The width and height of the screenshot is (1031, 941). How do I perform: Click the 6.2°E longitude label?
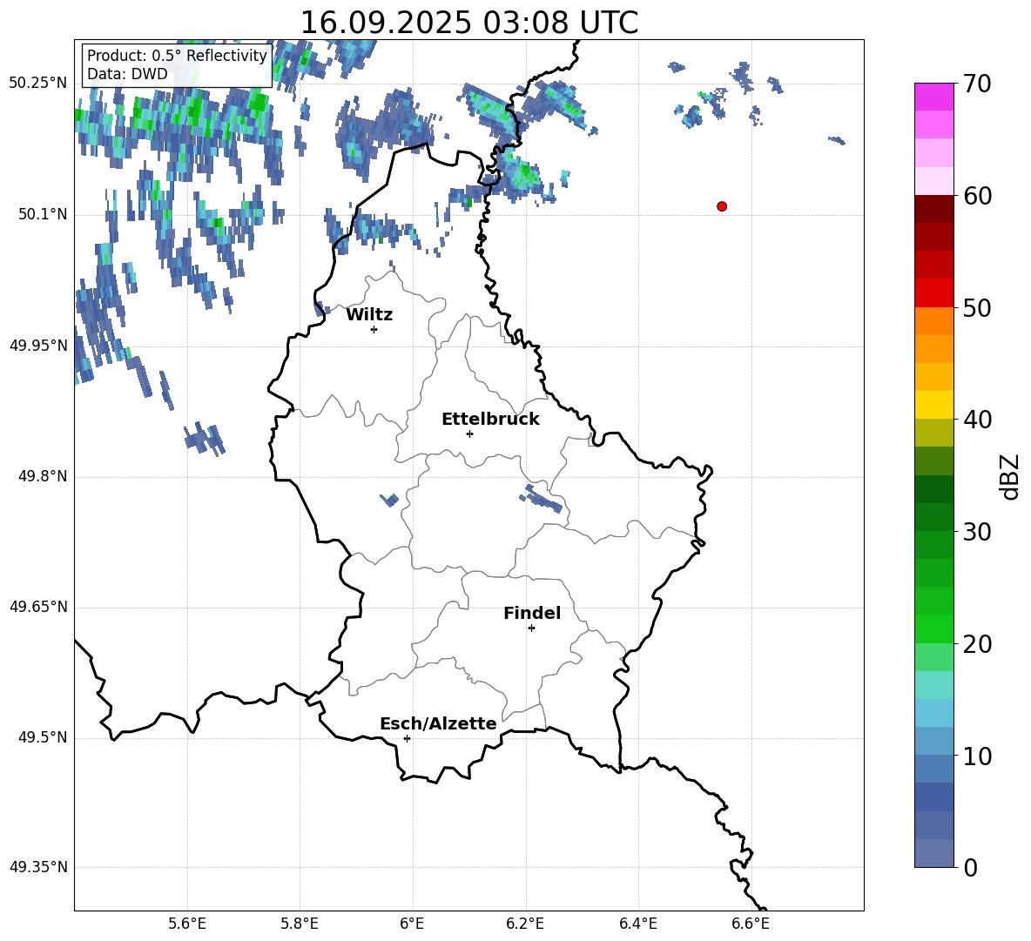pyautogui.click(x=525, y=924)
